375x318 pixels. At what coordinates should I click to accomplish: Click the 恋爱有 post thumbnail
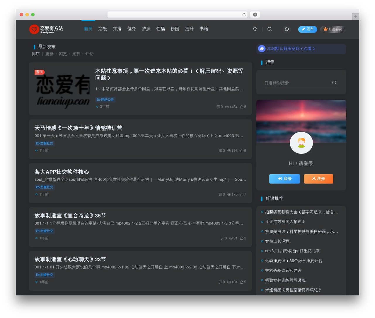[x=62, y=89]
